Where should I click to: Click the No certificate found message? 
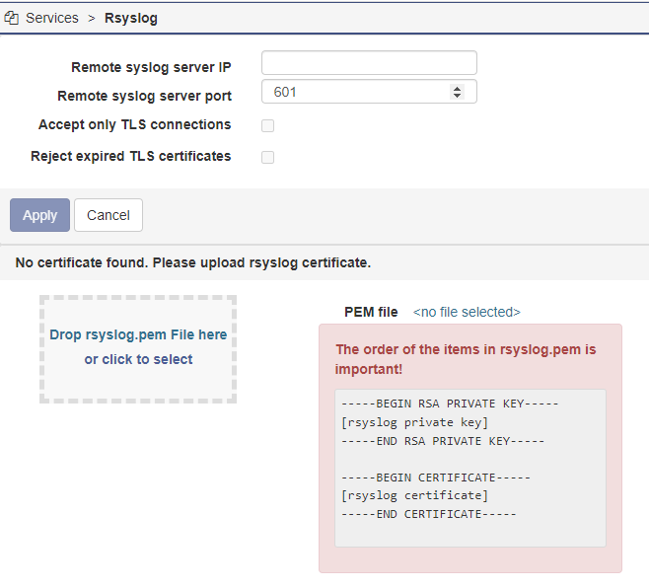pyautogui.click(x=192, y=263)
